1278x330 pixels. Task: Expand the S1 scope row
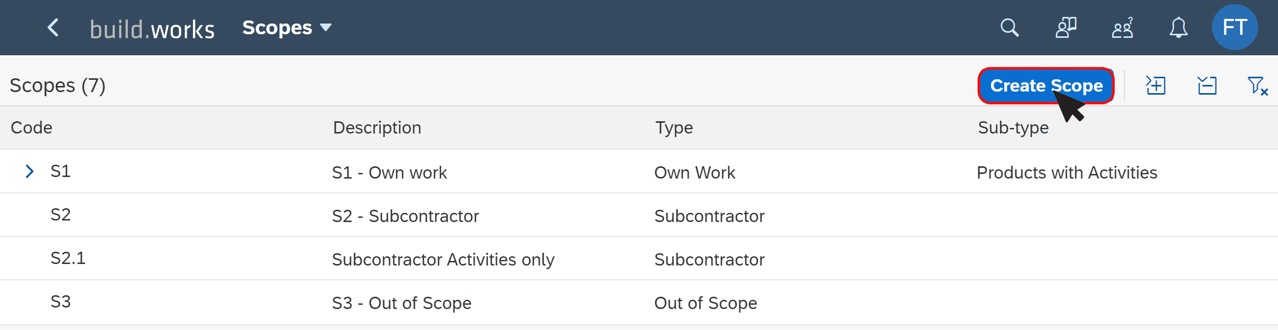pos(30,171)
